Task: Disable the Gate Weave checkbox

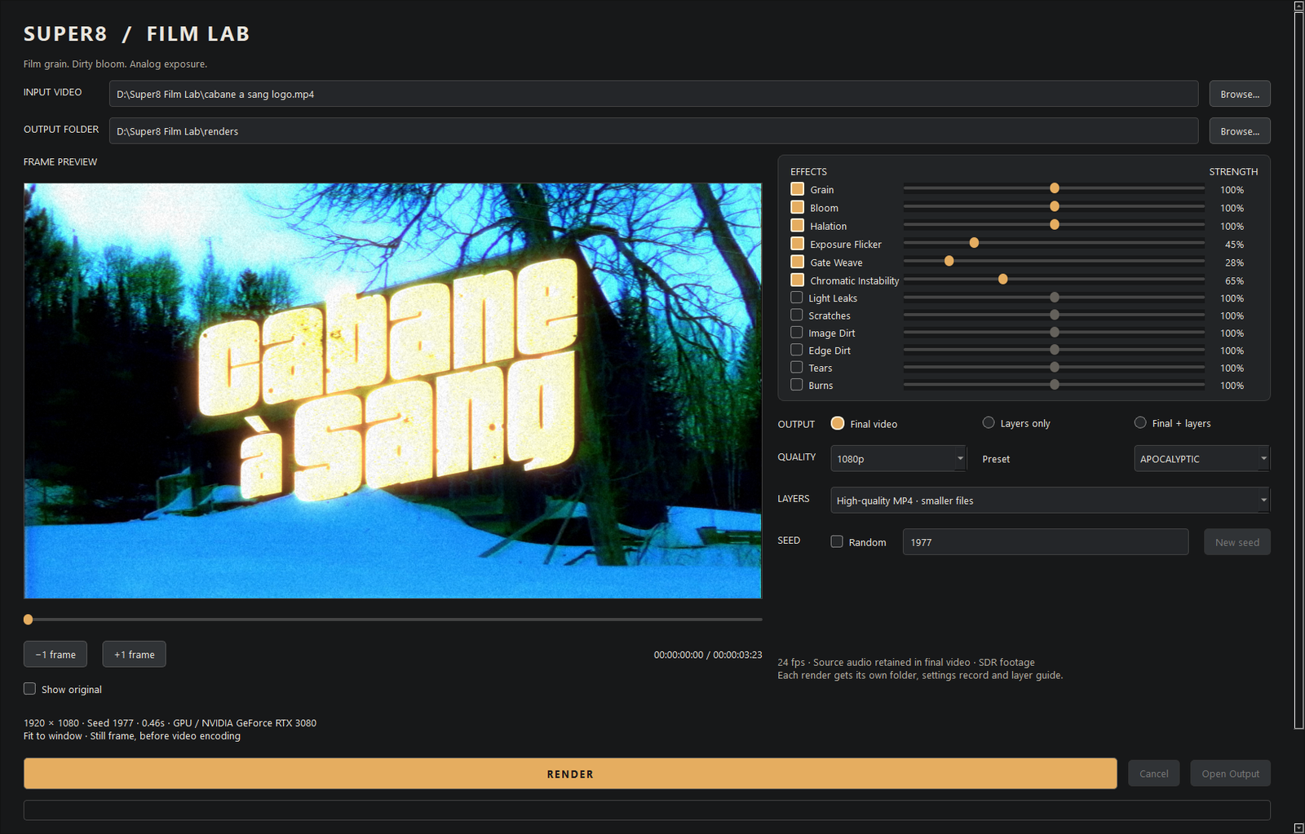Action: click(x=798, y=262)
